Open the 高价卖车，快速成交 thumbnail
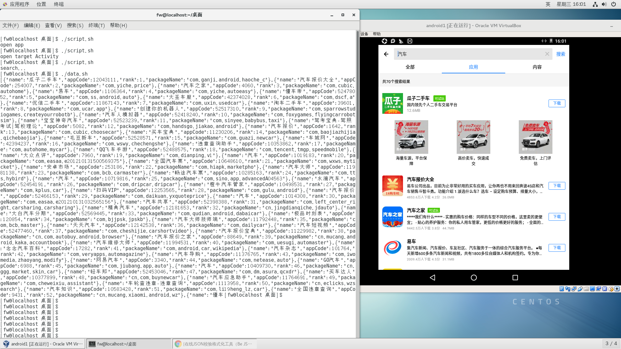Screen dimensions: 621x349 pyautogui.click(x=474, y=137)
